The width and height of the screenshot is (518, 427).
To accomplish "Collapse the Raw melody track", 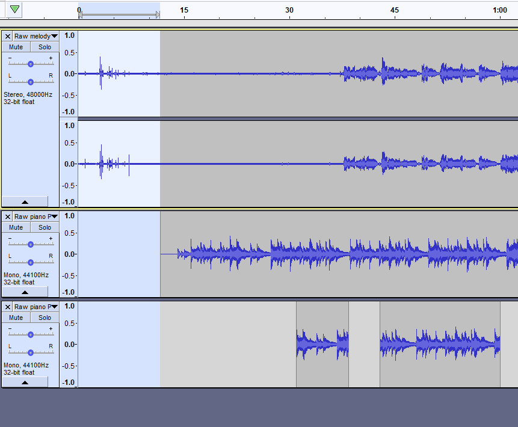I will click(25, 202).
